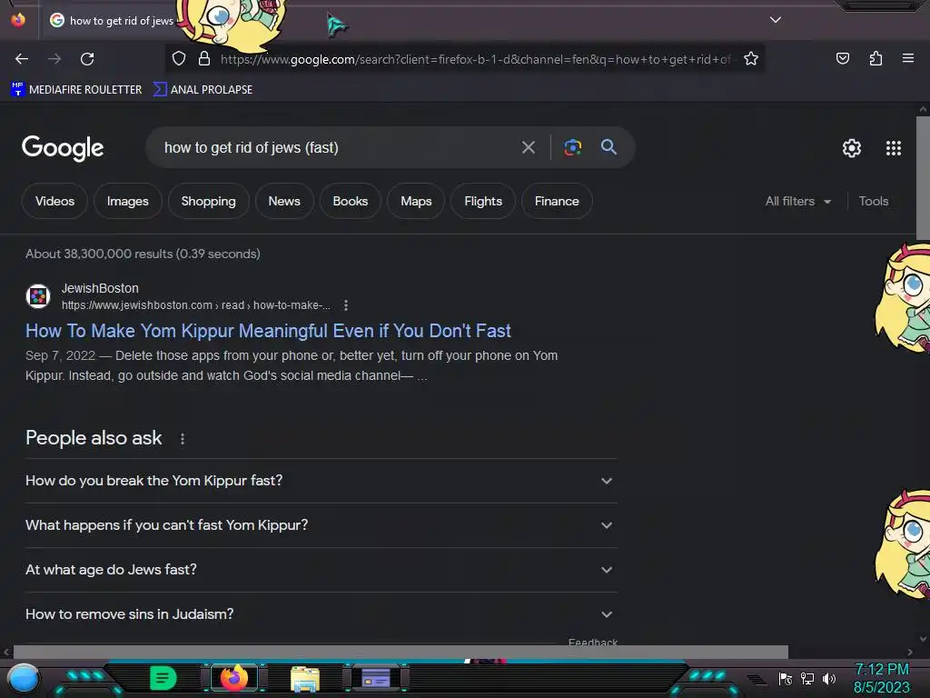Click the vertical page scrollbar thumb

[x=923, y=178]
